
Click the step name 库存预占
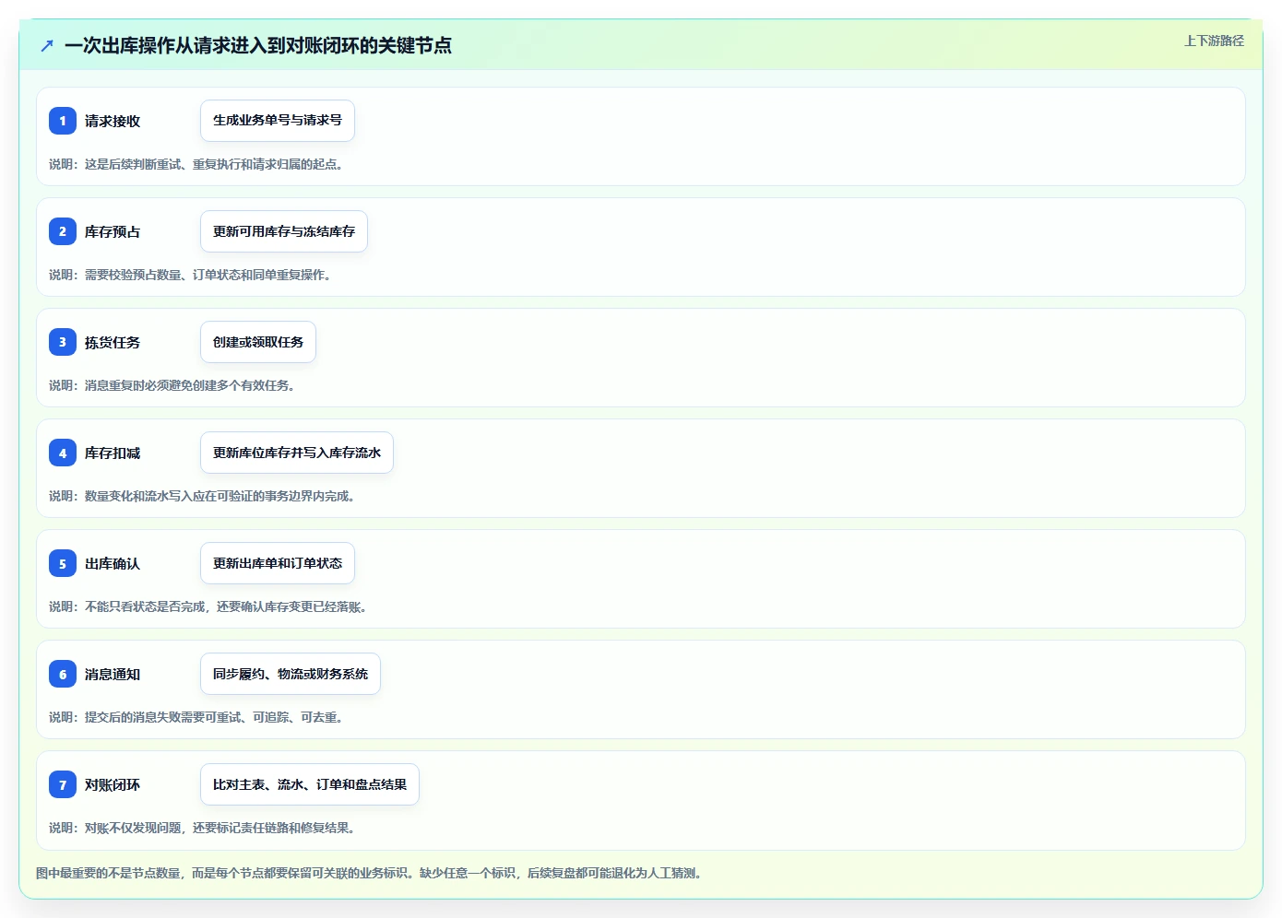(113, 231)
